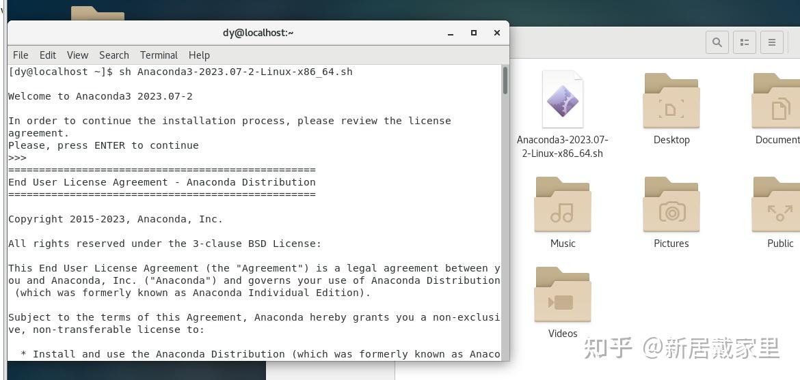Open the file manager hamburger menu

pyautogui.click(x=772, y=42)
